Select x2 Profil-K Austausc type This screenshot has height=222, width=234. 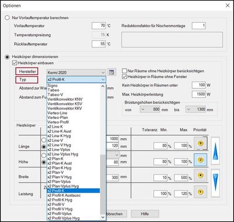pyautogui.click(x=73, y=196)
